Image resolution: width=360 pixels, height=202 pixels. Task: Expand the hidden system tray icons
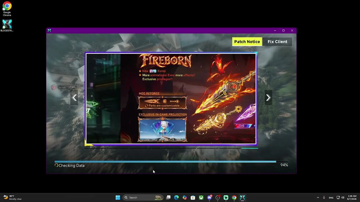(318, 198)
